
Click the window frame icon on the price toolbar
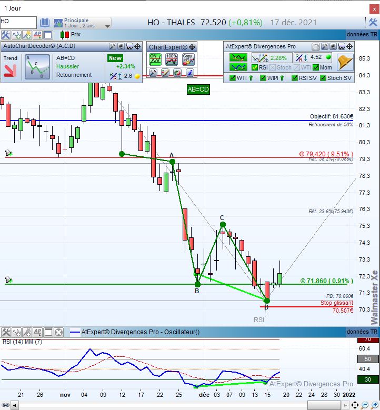(48, 35)
